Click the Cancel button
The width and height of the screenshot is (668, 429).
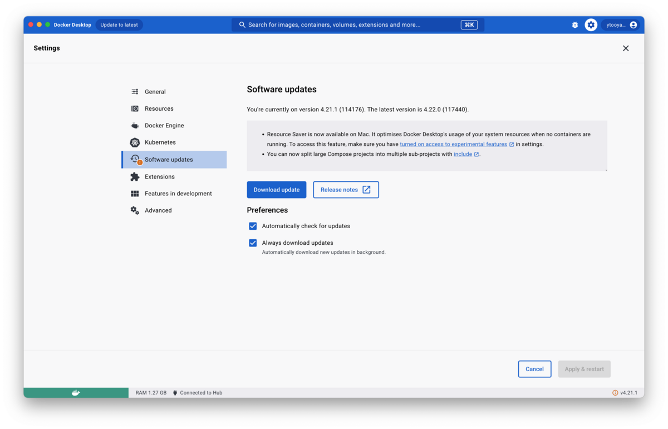(x=534, y=369)
